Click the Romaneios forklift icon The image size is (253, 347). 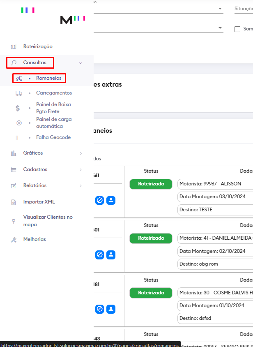coord(19,79)
